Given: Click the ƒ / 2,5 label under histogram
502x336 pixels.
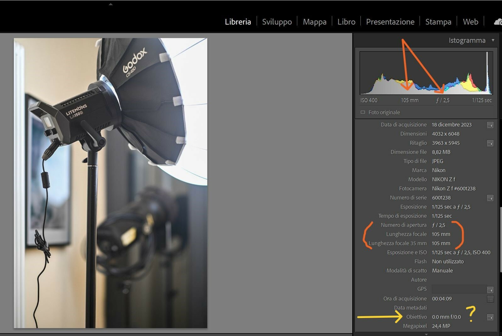Looking at the screenshot, I should click(443, 100).
